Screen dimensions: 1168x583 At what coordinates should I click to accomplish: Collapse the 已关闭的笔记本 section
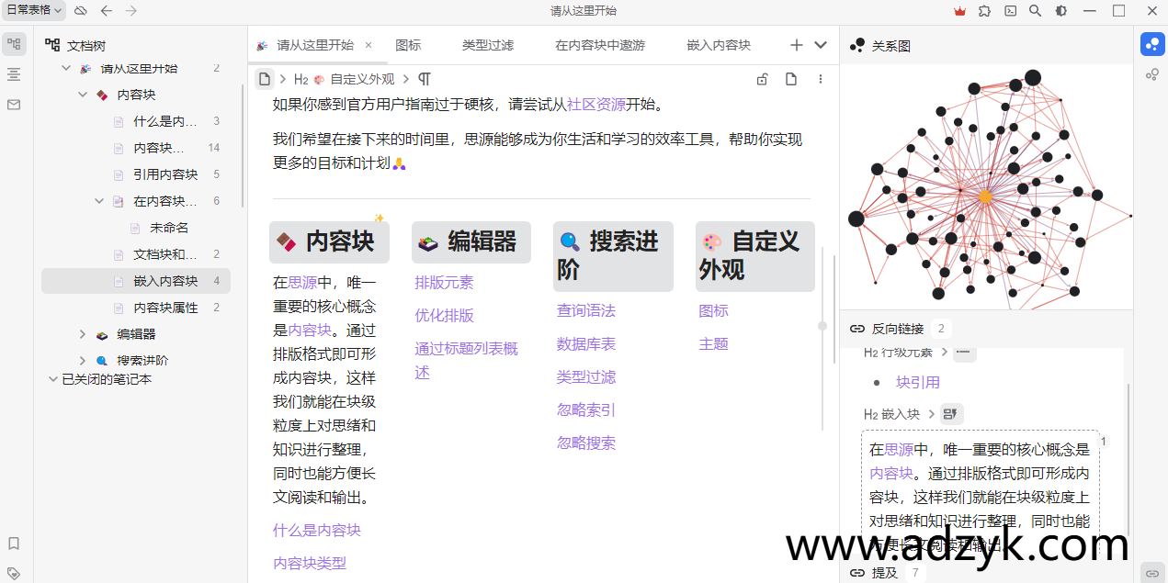52,379
